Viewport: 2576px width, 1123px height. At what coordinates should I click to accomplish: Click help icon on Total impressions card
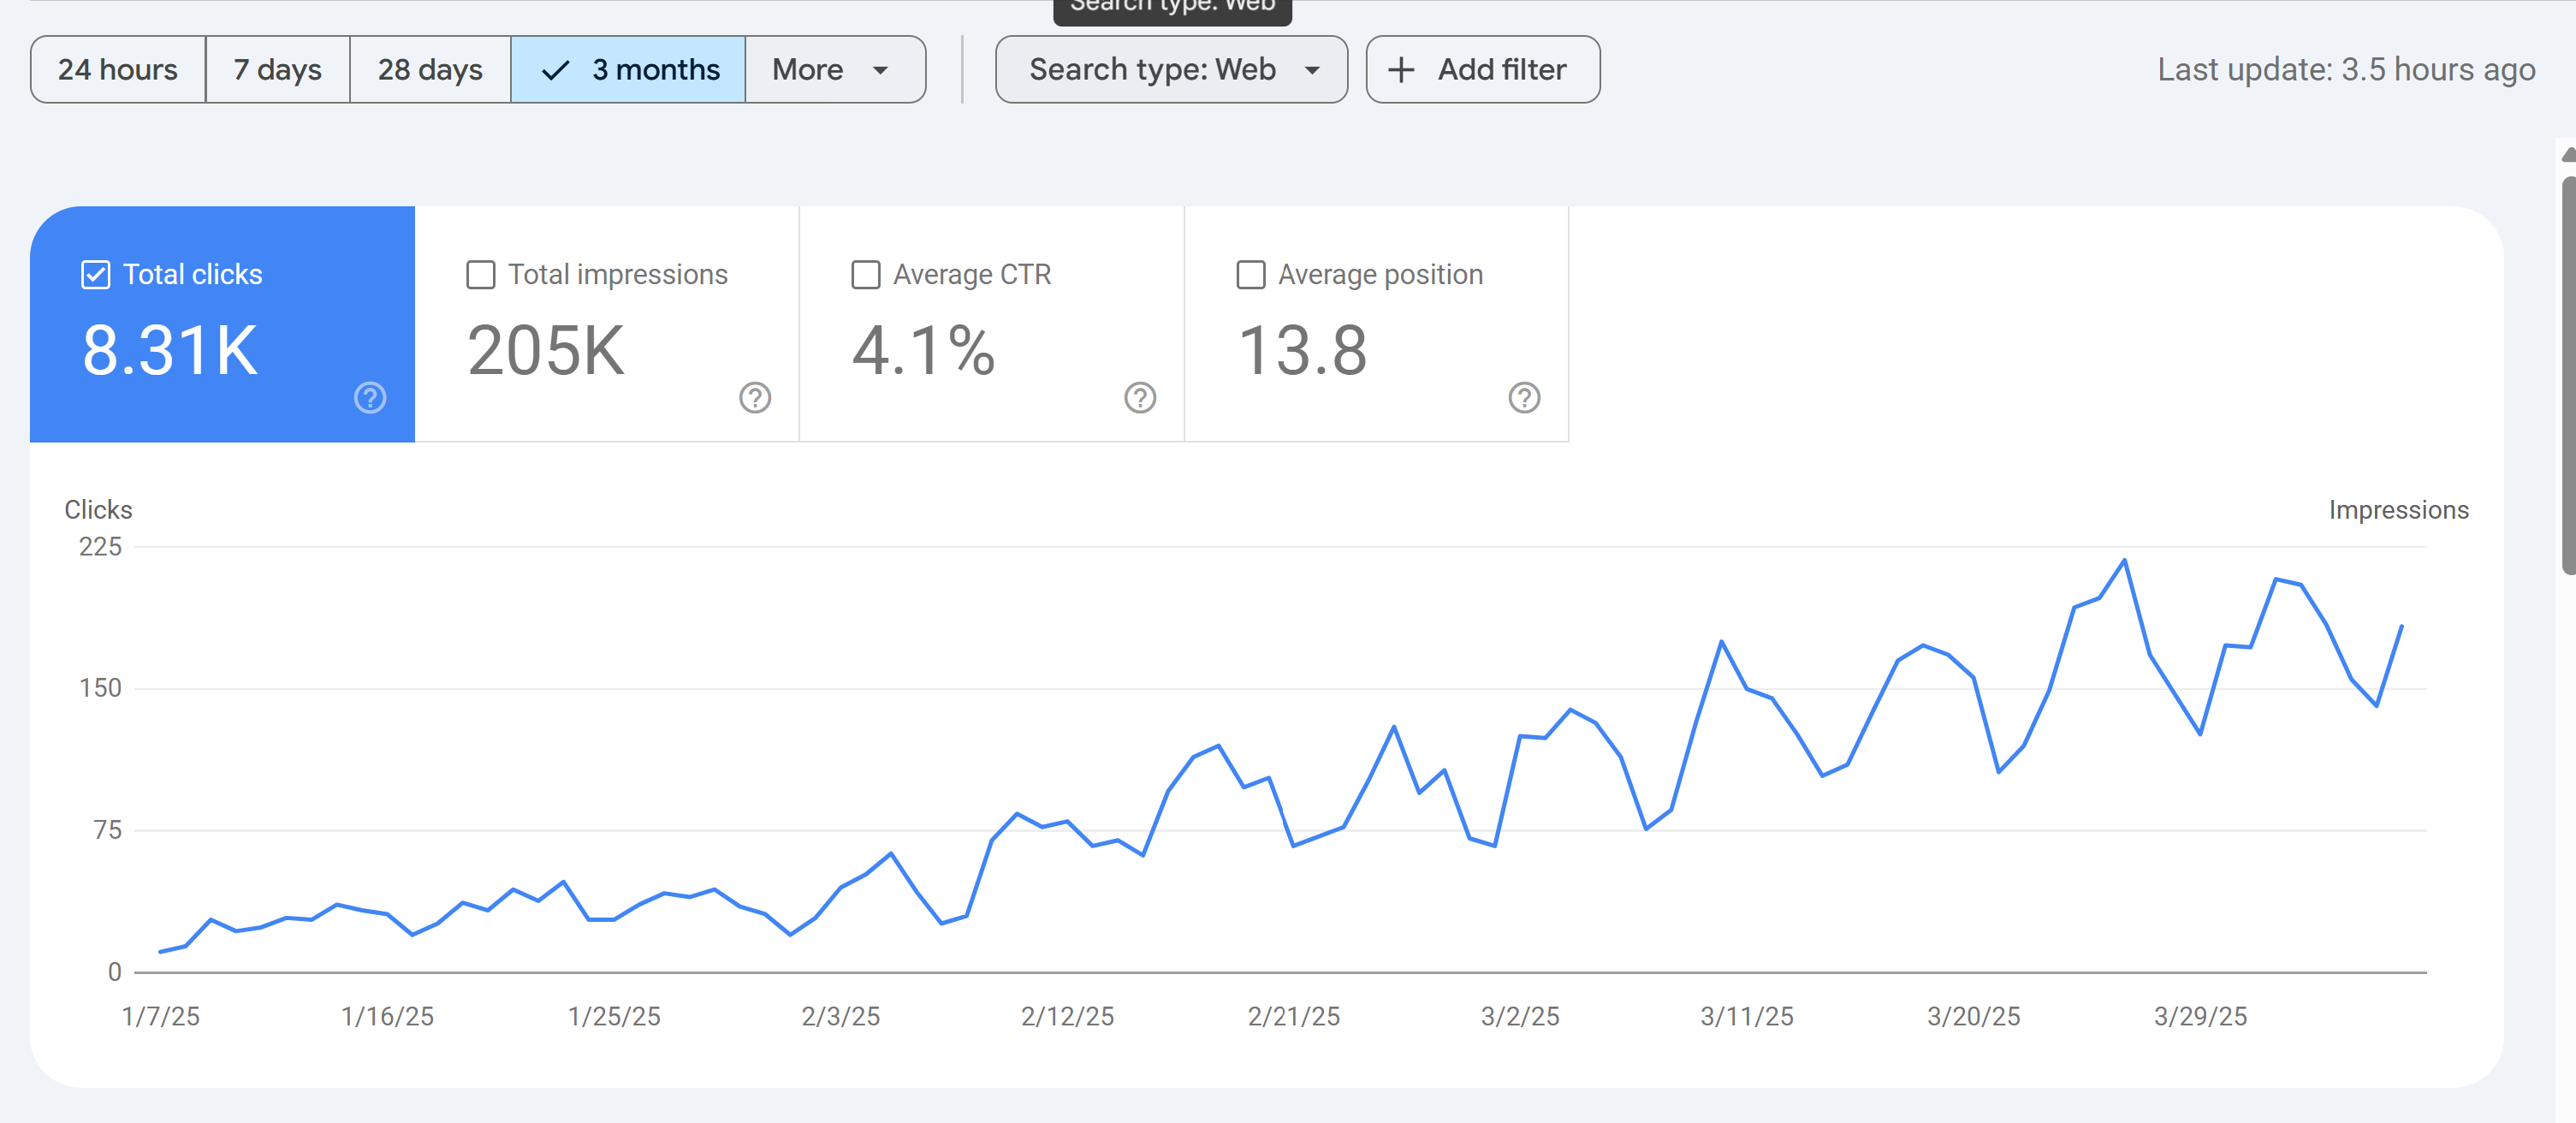click(x=755, y=398)
